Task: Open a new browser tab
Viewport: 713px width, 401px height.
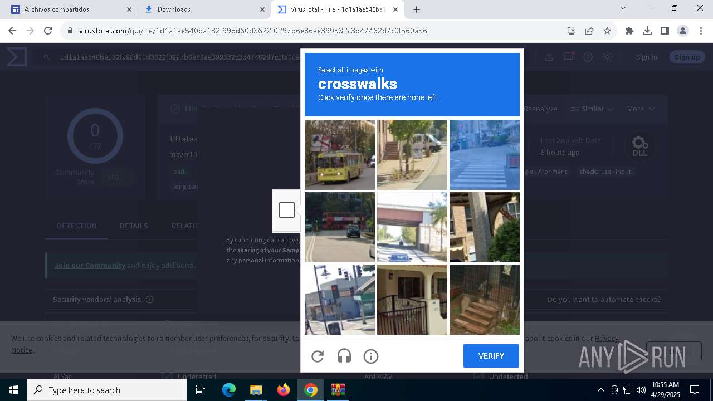Action: [417, 9]
